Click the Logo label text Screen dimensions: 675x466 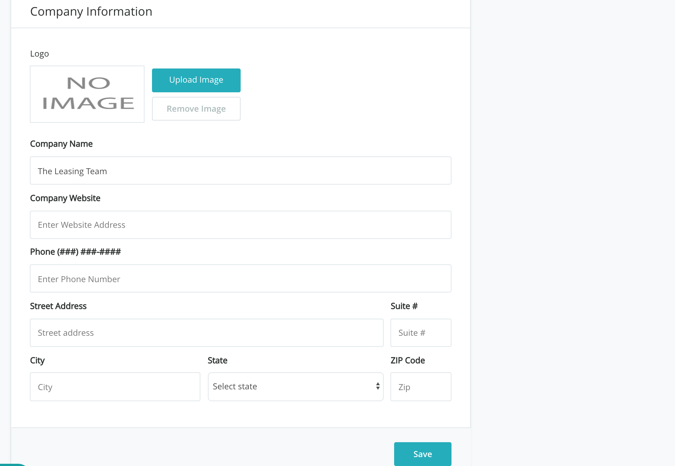39,54
